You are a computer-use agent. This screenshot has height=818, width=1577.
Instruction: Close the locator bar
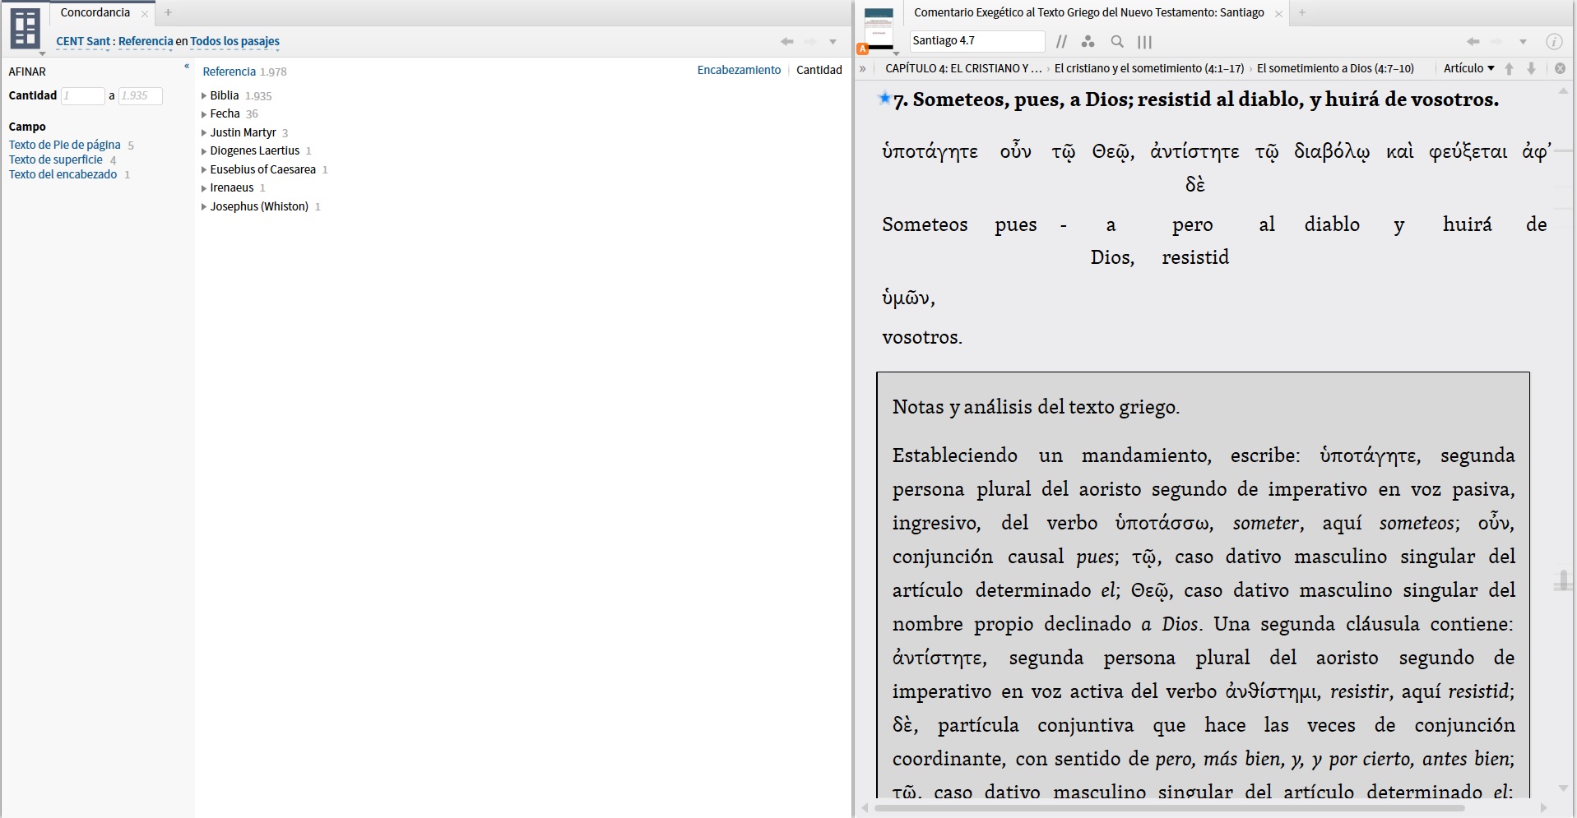click(1560, 69)
